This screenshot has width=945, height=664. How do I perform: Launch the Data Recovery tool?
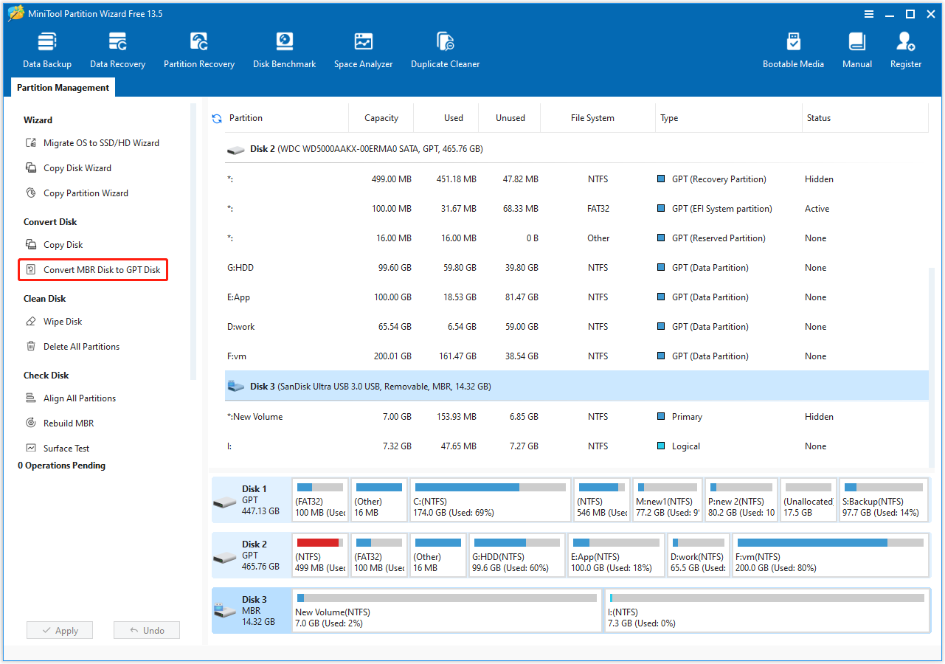pos(117,48)
